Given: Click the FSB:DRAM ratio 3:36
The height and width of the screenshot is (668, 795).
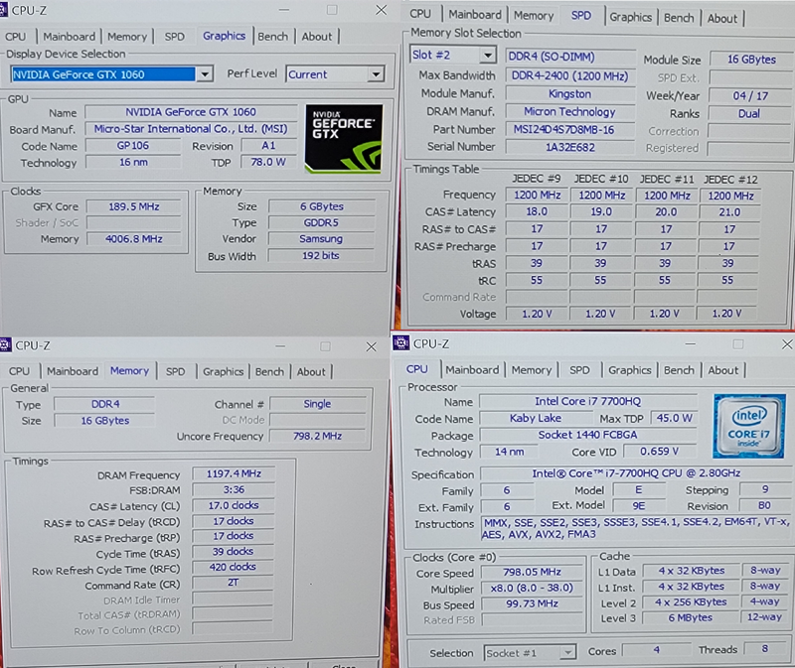Looking at the screenshot, I should [x=234, y=489].
